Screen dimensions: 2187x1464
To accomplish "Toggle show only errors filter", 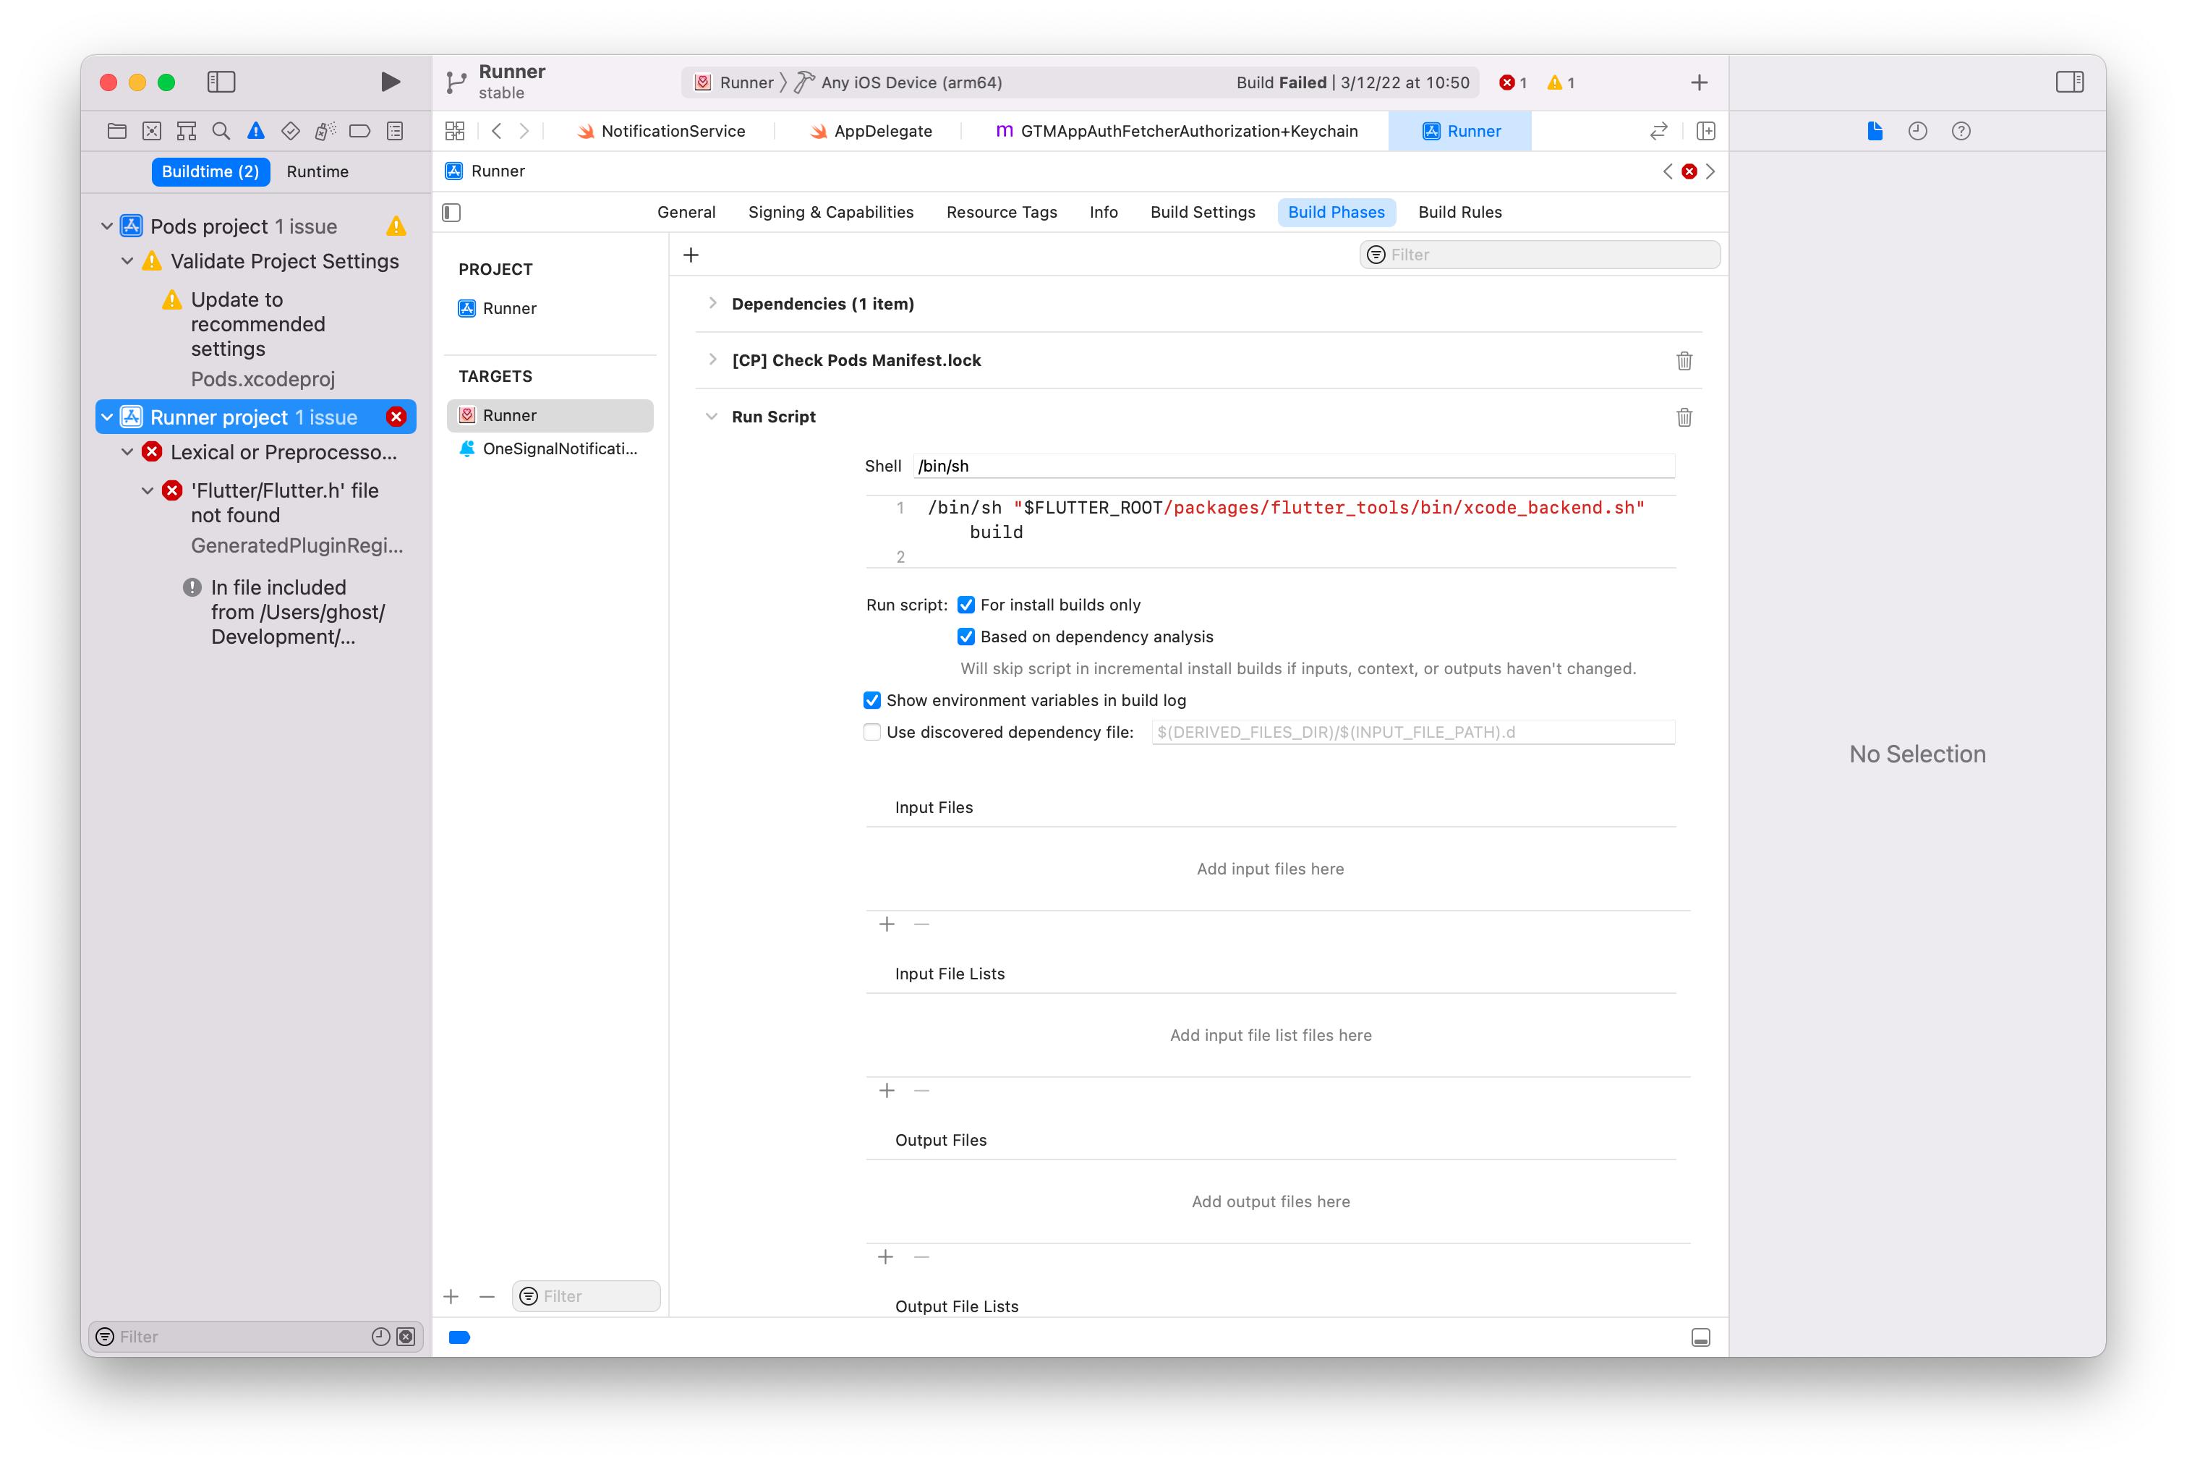I will click(x=405, y=1336).
